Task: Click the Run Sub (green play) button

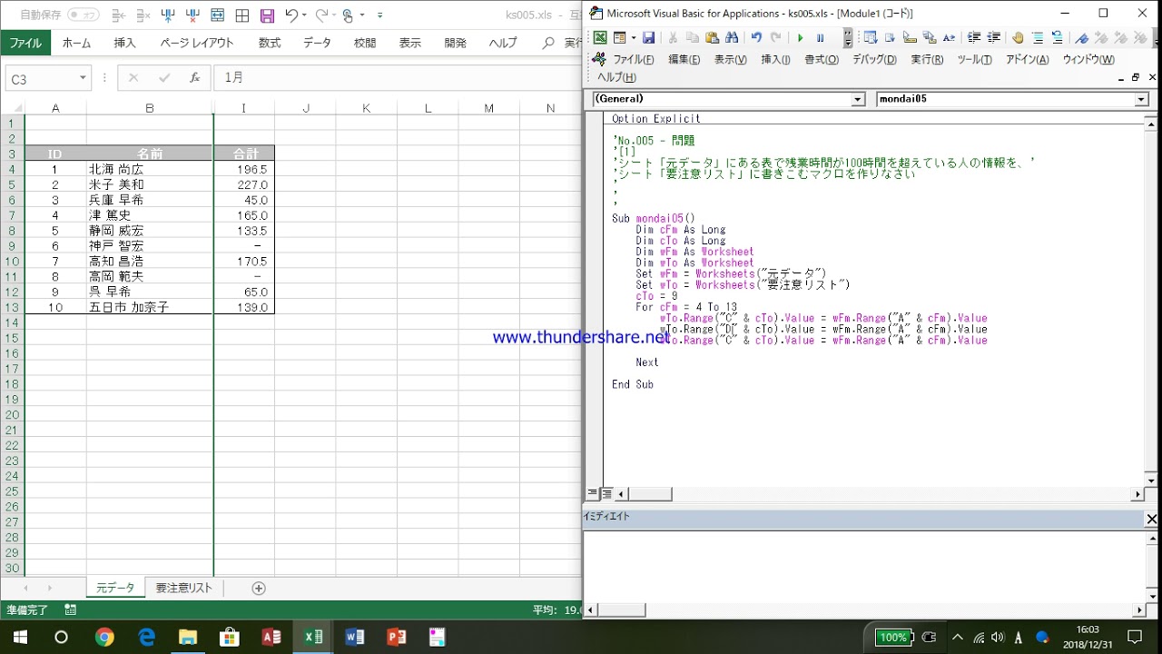Action: pyautogui.click(x=800, y=38)
